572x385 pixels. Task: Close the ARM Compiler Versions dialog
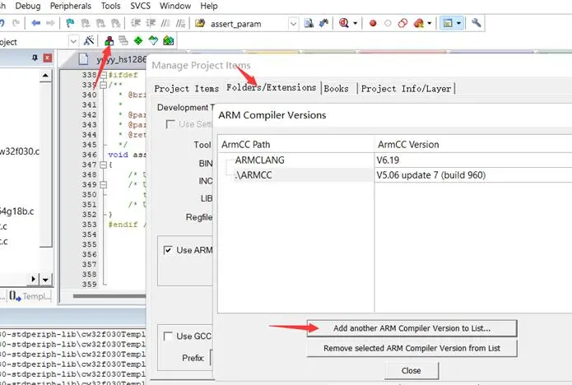click(412, 370)
